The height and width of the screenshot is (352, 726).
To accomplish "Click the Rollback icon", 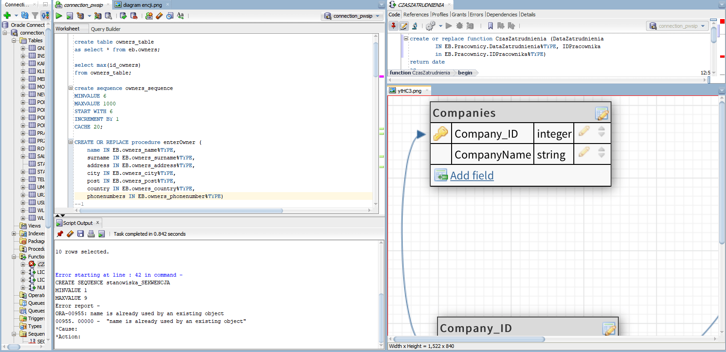I will (134, 16).
